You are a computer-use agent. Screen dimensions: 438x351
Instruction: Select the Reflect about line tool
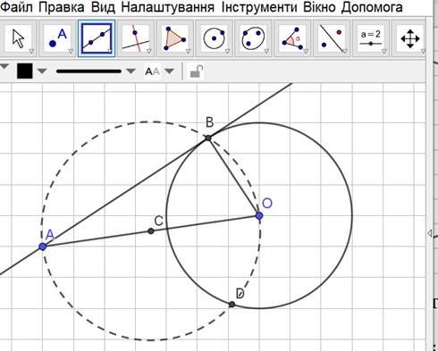332,38
